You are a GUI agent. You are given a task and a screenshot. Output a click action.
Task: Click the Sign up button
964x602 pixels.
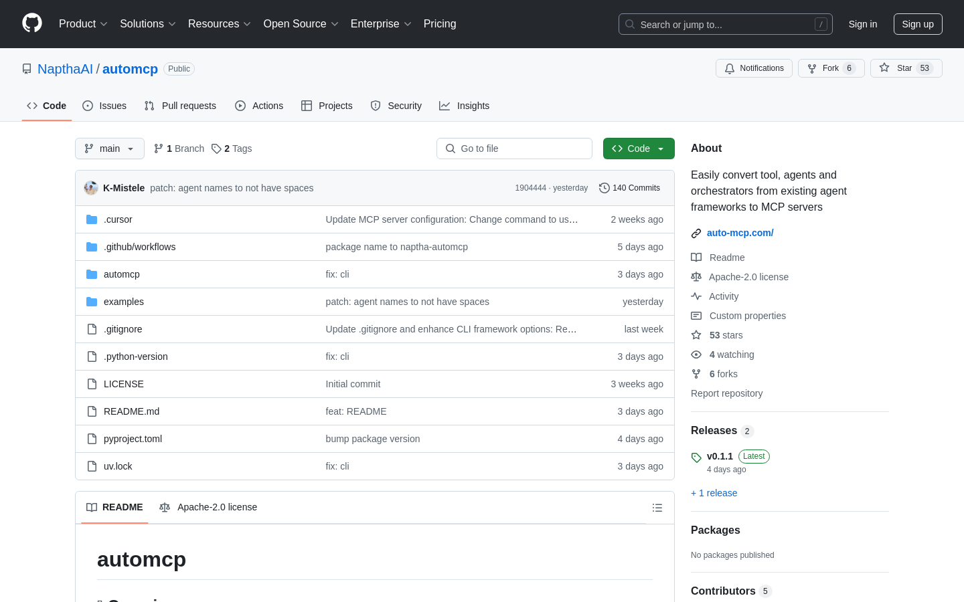click(x=918, y=24)
